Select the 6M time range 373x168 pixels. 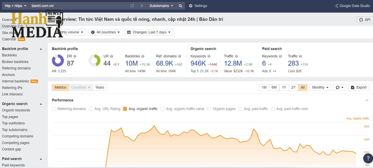point(274,88)
